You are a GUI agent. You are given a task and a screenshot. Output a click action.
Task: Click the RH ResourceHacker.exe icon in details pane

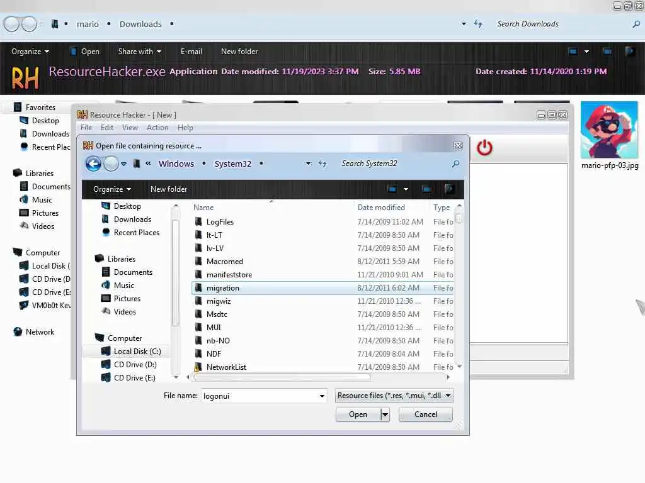point(25,78)
